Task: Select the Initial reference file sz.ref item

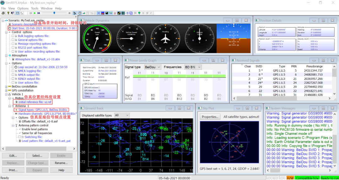Action: (35, 102)
